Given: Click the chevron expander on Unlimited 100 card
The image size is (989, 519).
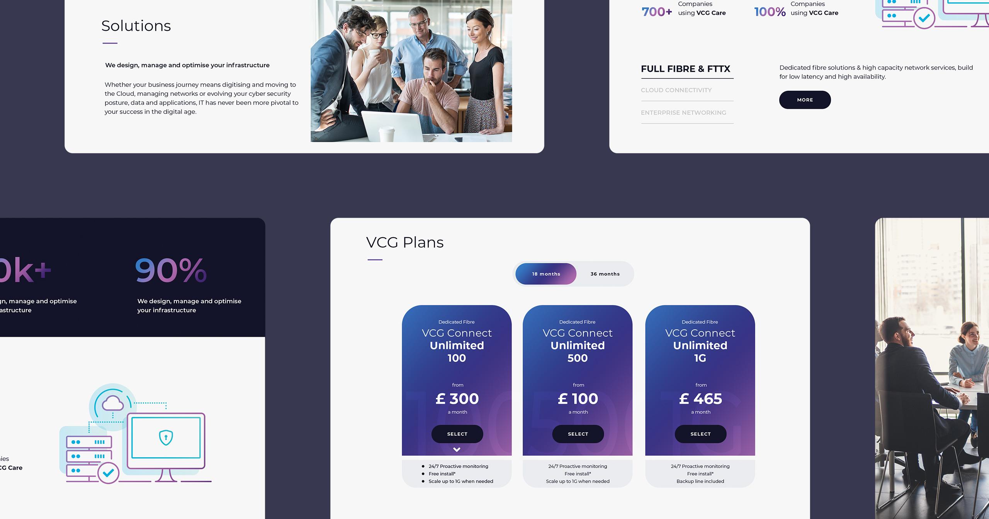Looking at the screenshot, I should [457, 450].
